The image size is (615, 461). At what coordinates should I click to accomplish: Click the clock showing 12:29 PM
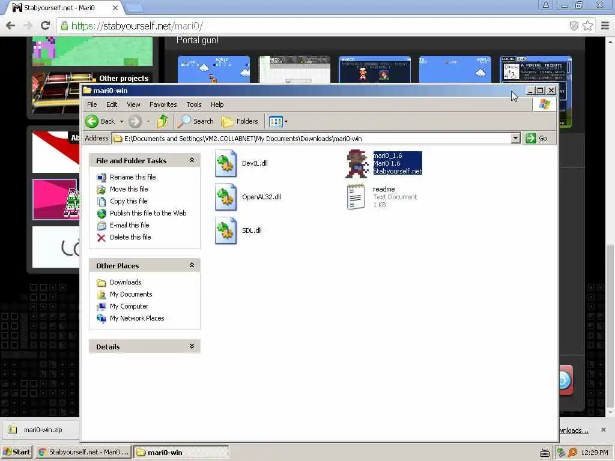[595, 453]
